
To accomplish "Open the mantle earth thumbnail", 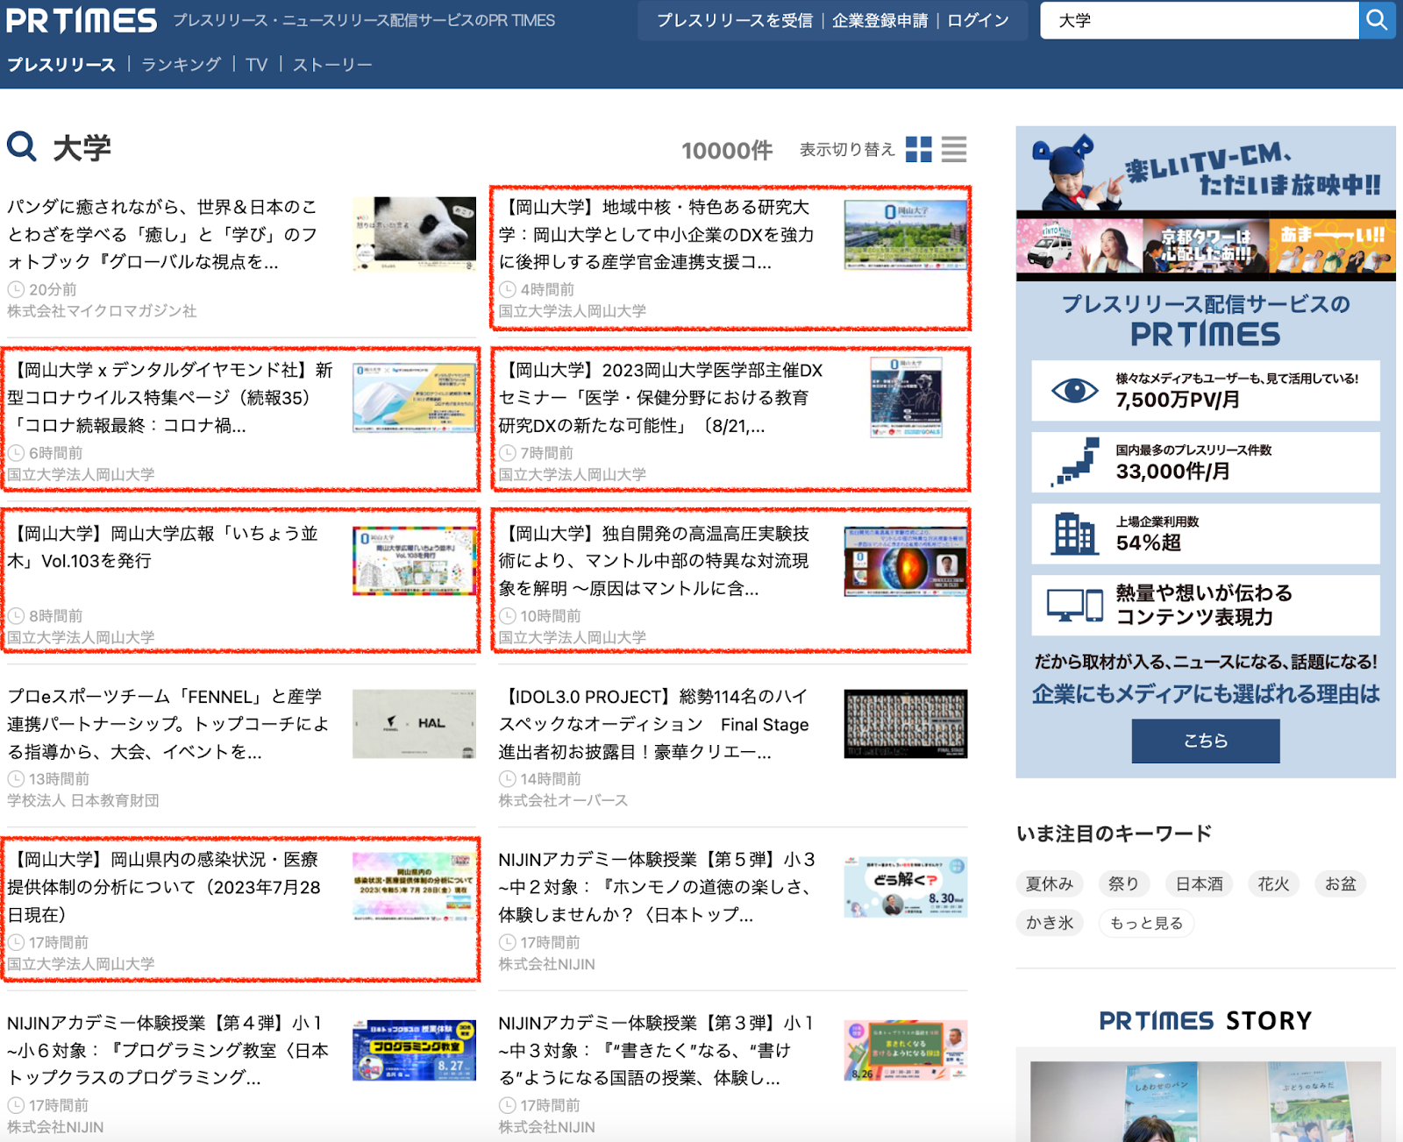I will pos(906,561).
